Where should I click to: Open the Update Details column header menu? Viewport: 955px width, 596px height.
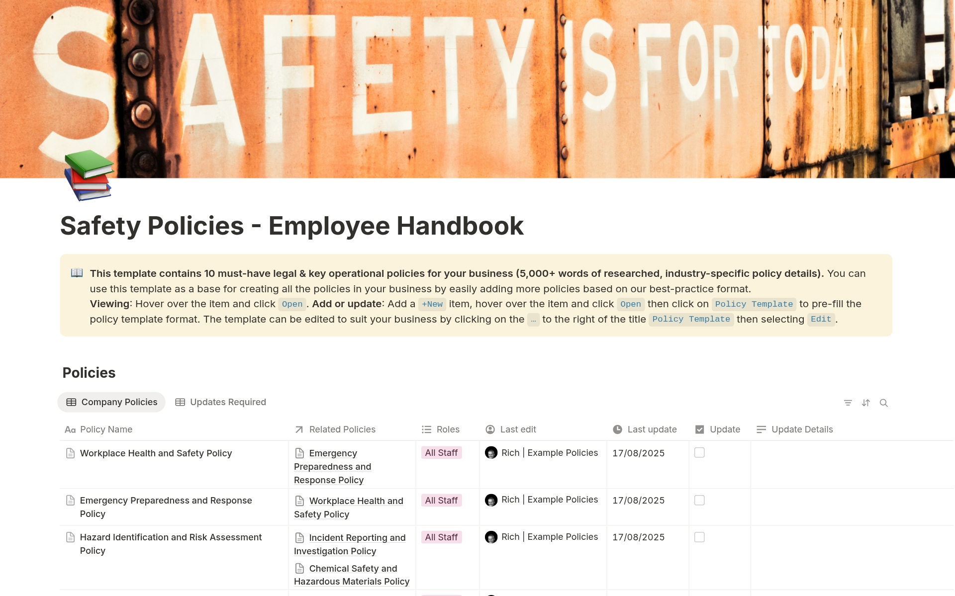802,429
